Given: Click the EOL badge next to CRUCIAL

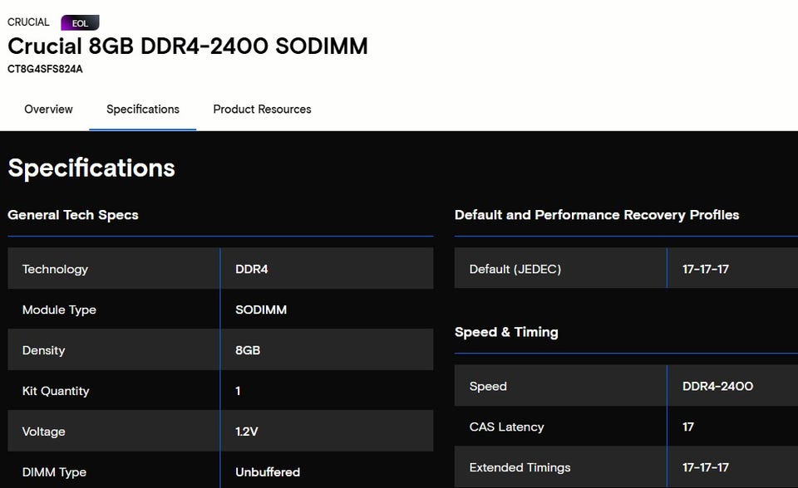Looking at the screenshot, I should pos(80,23).
